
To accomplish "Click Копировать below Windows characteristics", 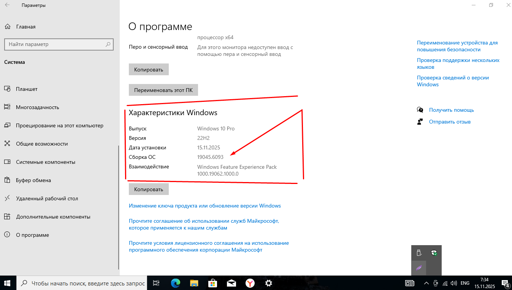I will [149, 189].
